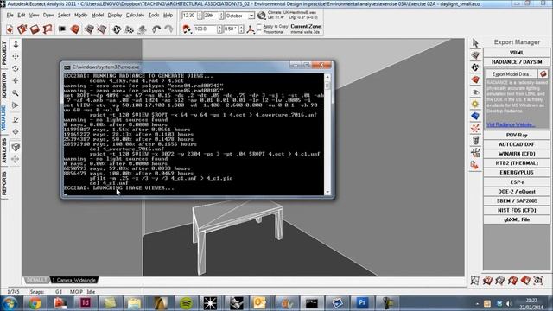Expand the POV-Ray export section

pos(517,135)
